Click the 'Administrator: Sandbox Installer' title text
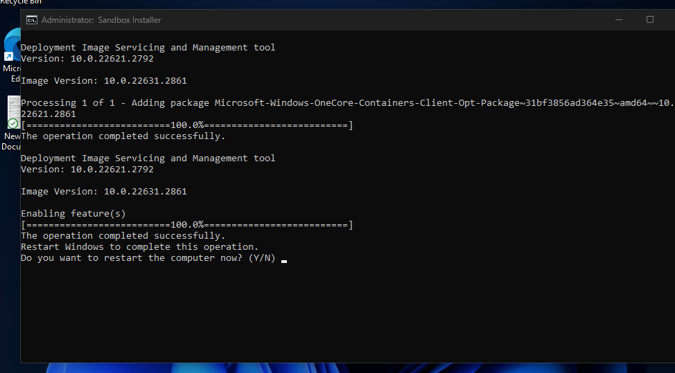Screen dimensions: 675x373 (101, 20)
